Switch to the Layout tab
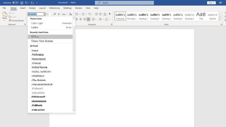 42,8
